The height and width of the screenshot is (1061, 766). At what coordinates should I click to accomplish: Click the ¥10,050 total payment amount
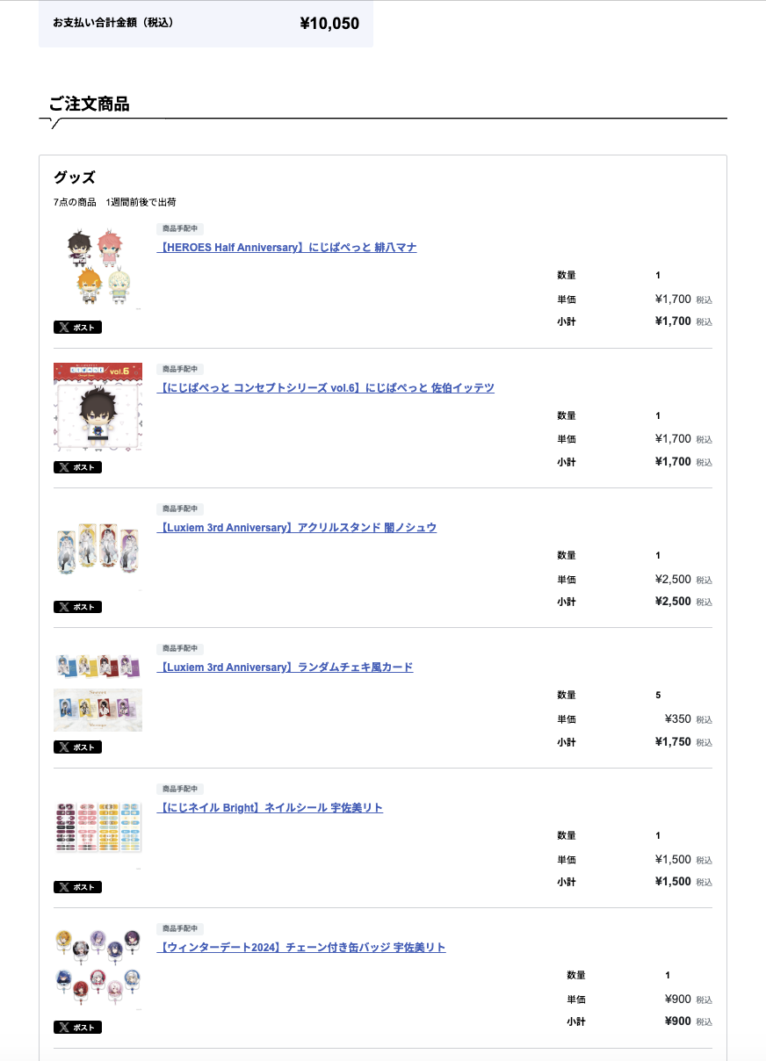coord(329,24)
